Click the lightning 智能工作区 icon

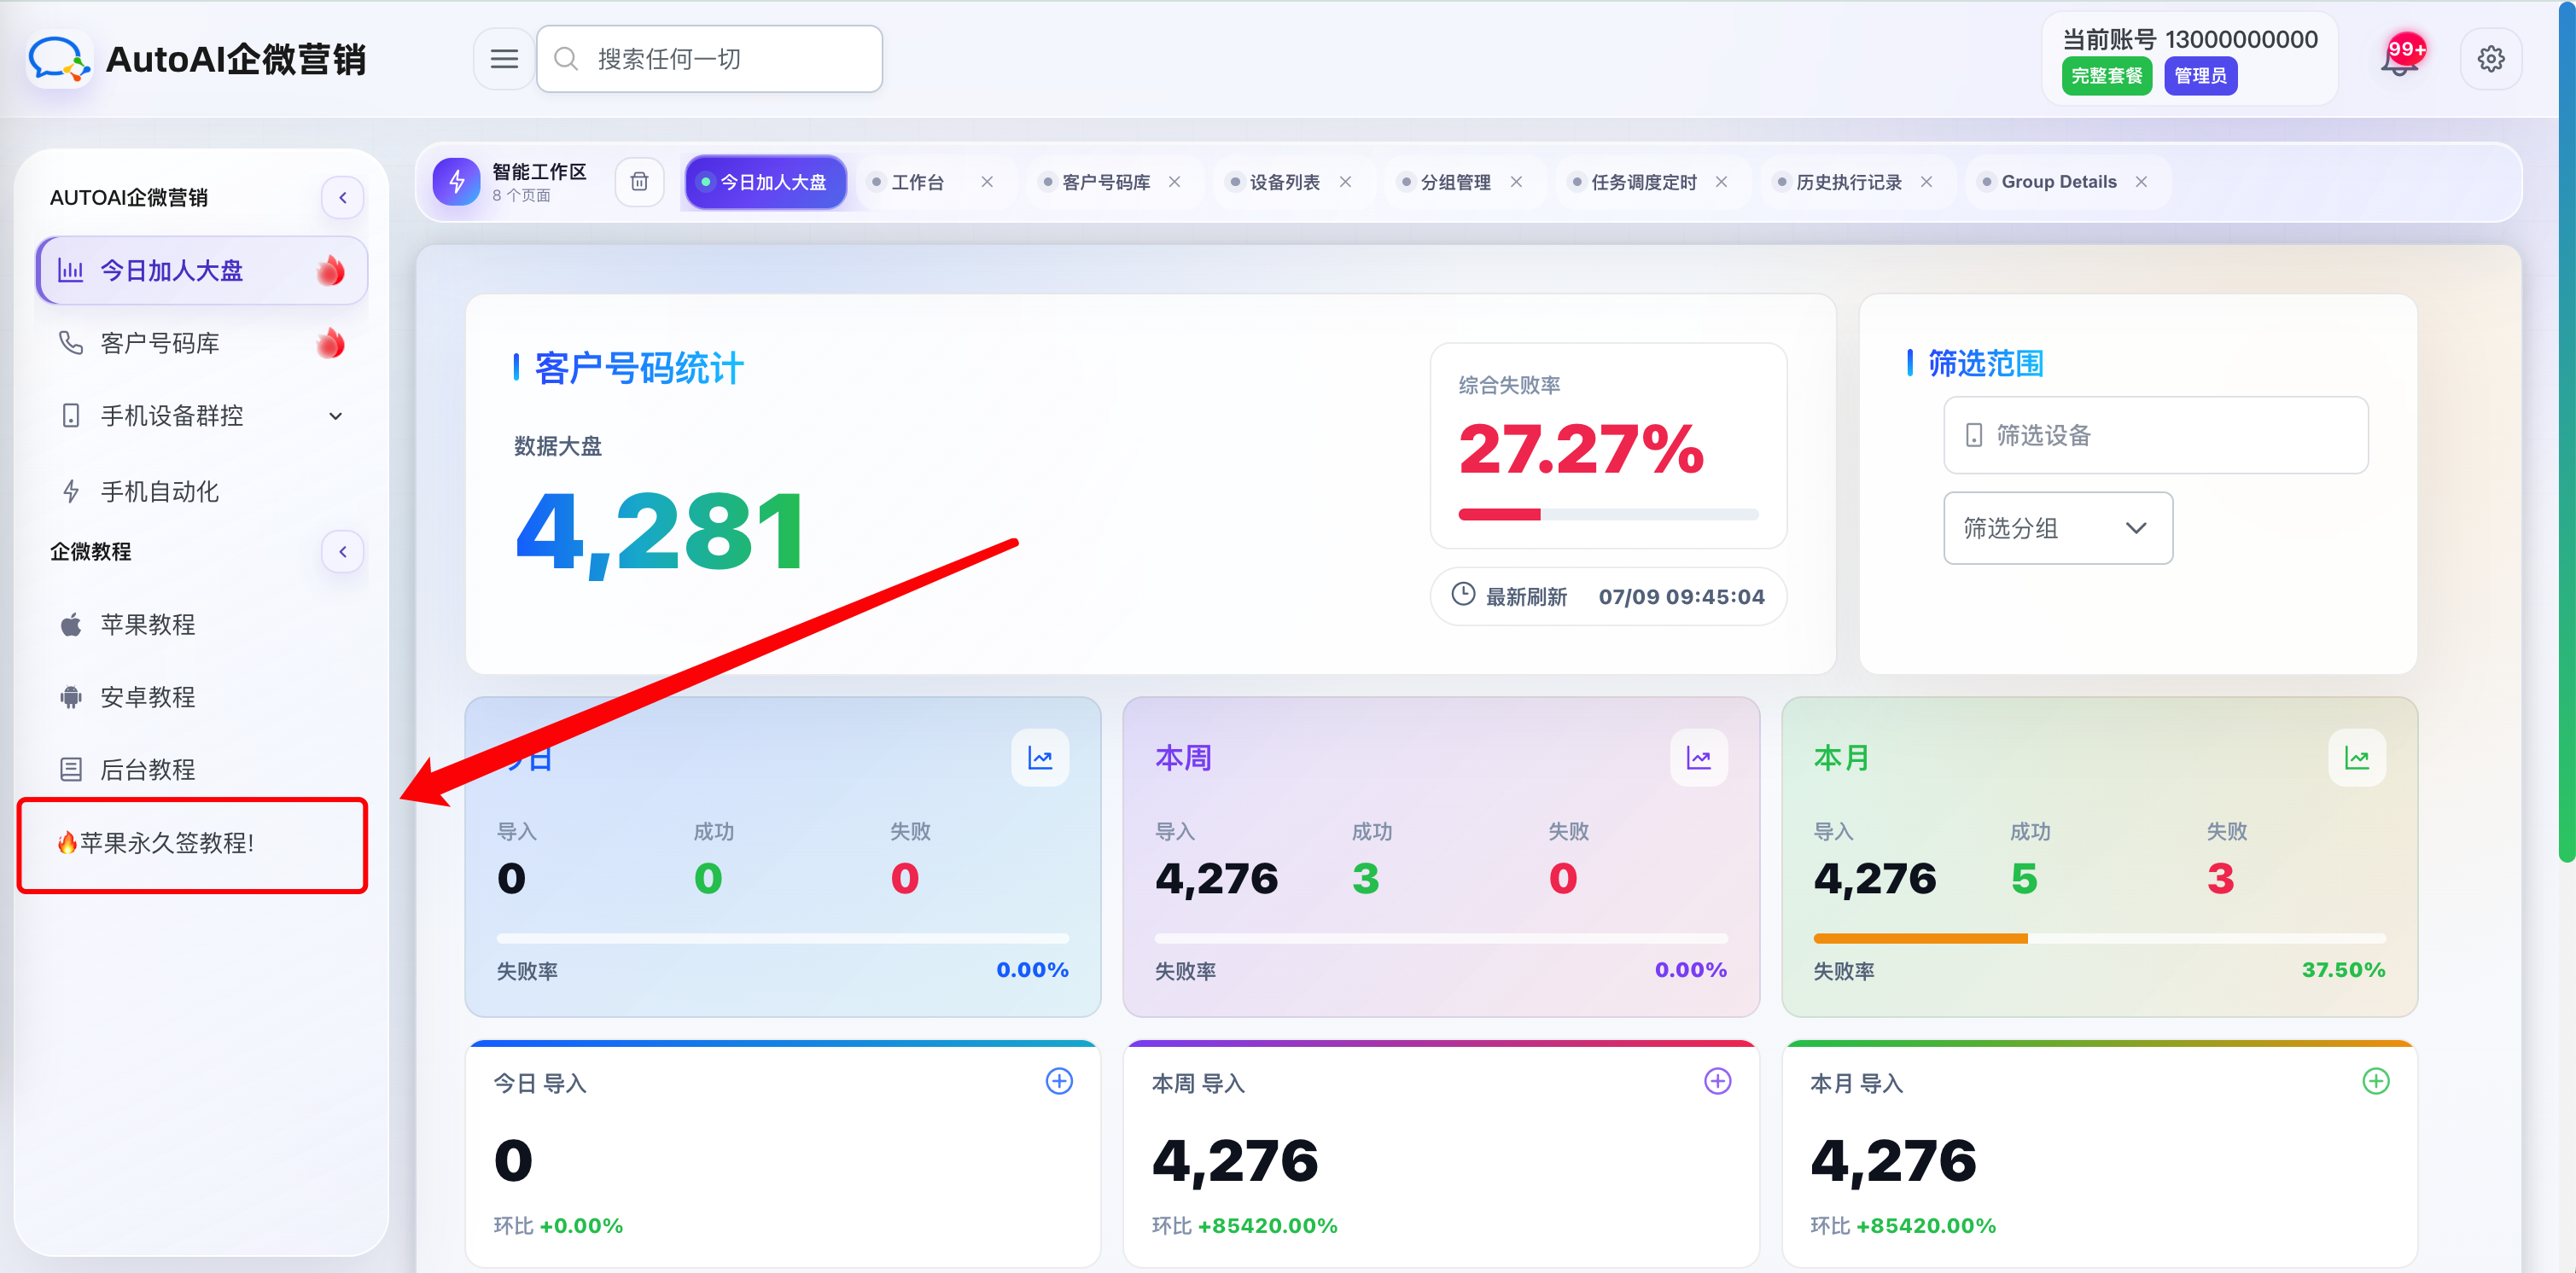457,182
